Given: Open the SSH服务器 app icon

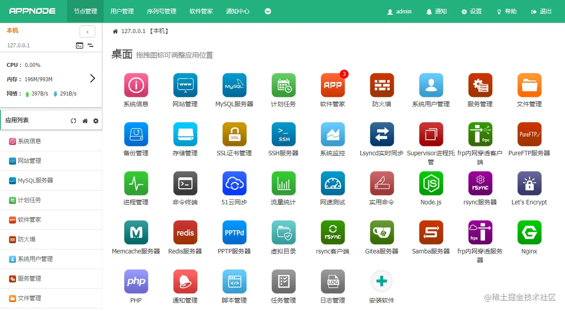Looking at the screenshot, I should (283, 134).
